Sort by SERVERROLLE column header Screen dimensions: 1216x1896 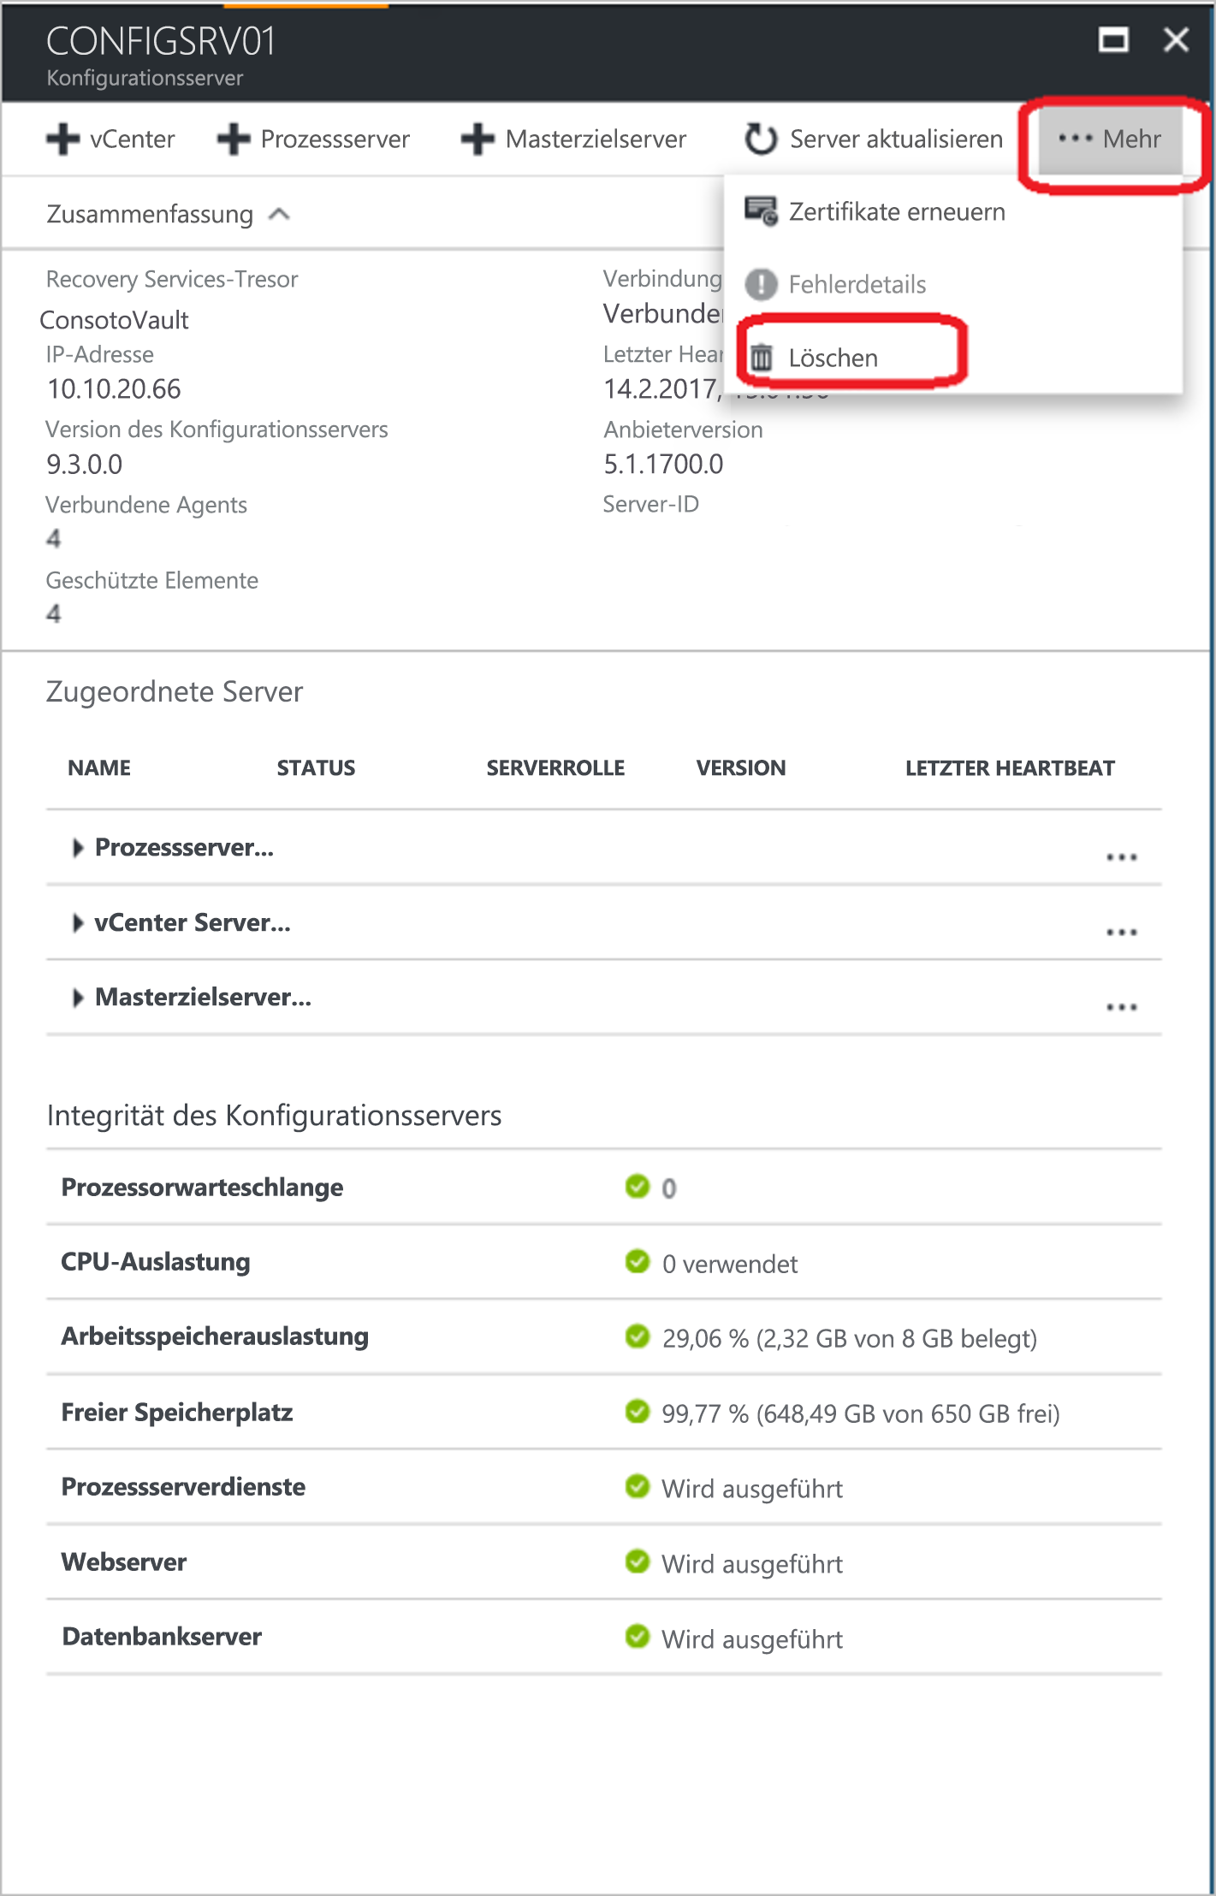(x=555, y=768)
